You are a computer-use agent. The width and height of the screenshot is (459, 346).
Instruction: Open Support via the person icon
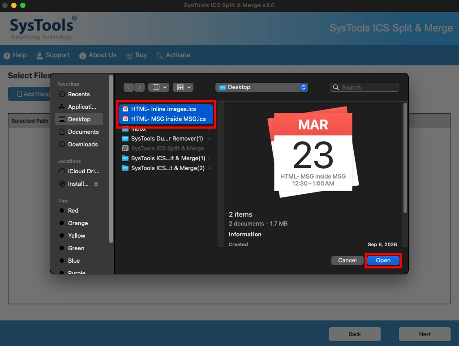(x=39, y=56)
